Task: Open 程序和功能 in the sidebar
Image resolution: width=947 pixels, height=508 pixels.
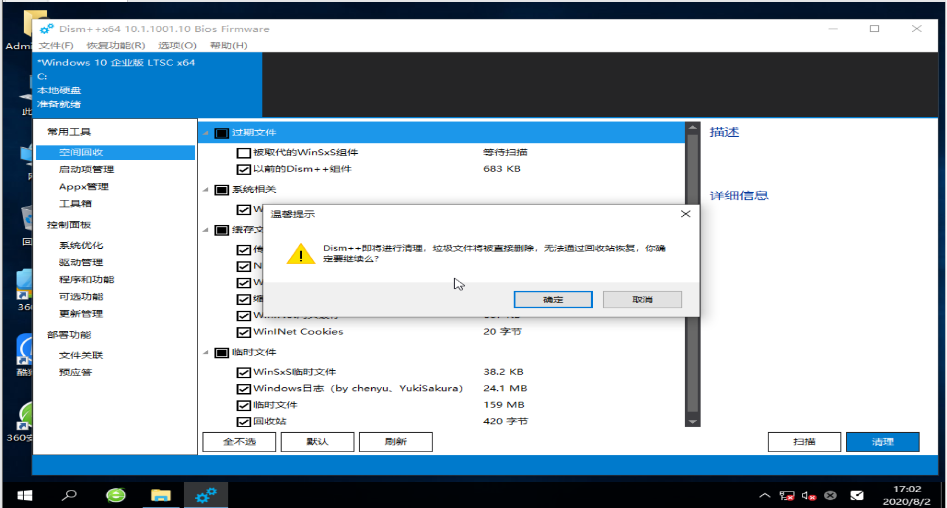Action: pyautogui.click(x=86, y=279)
